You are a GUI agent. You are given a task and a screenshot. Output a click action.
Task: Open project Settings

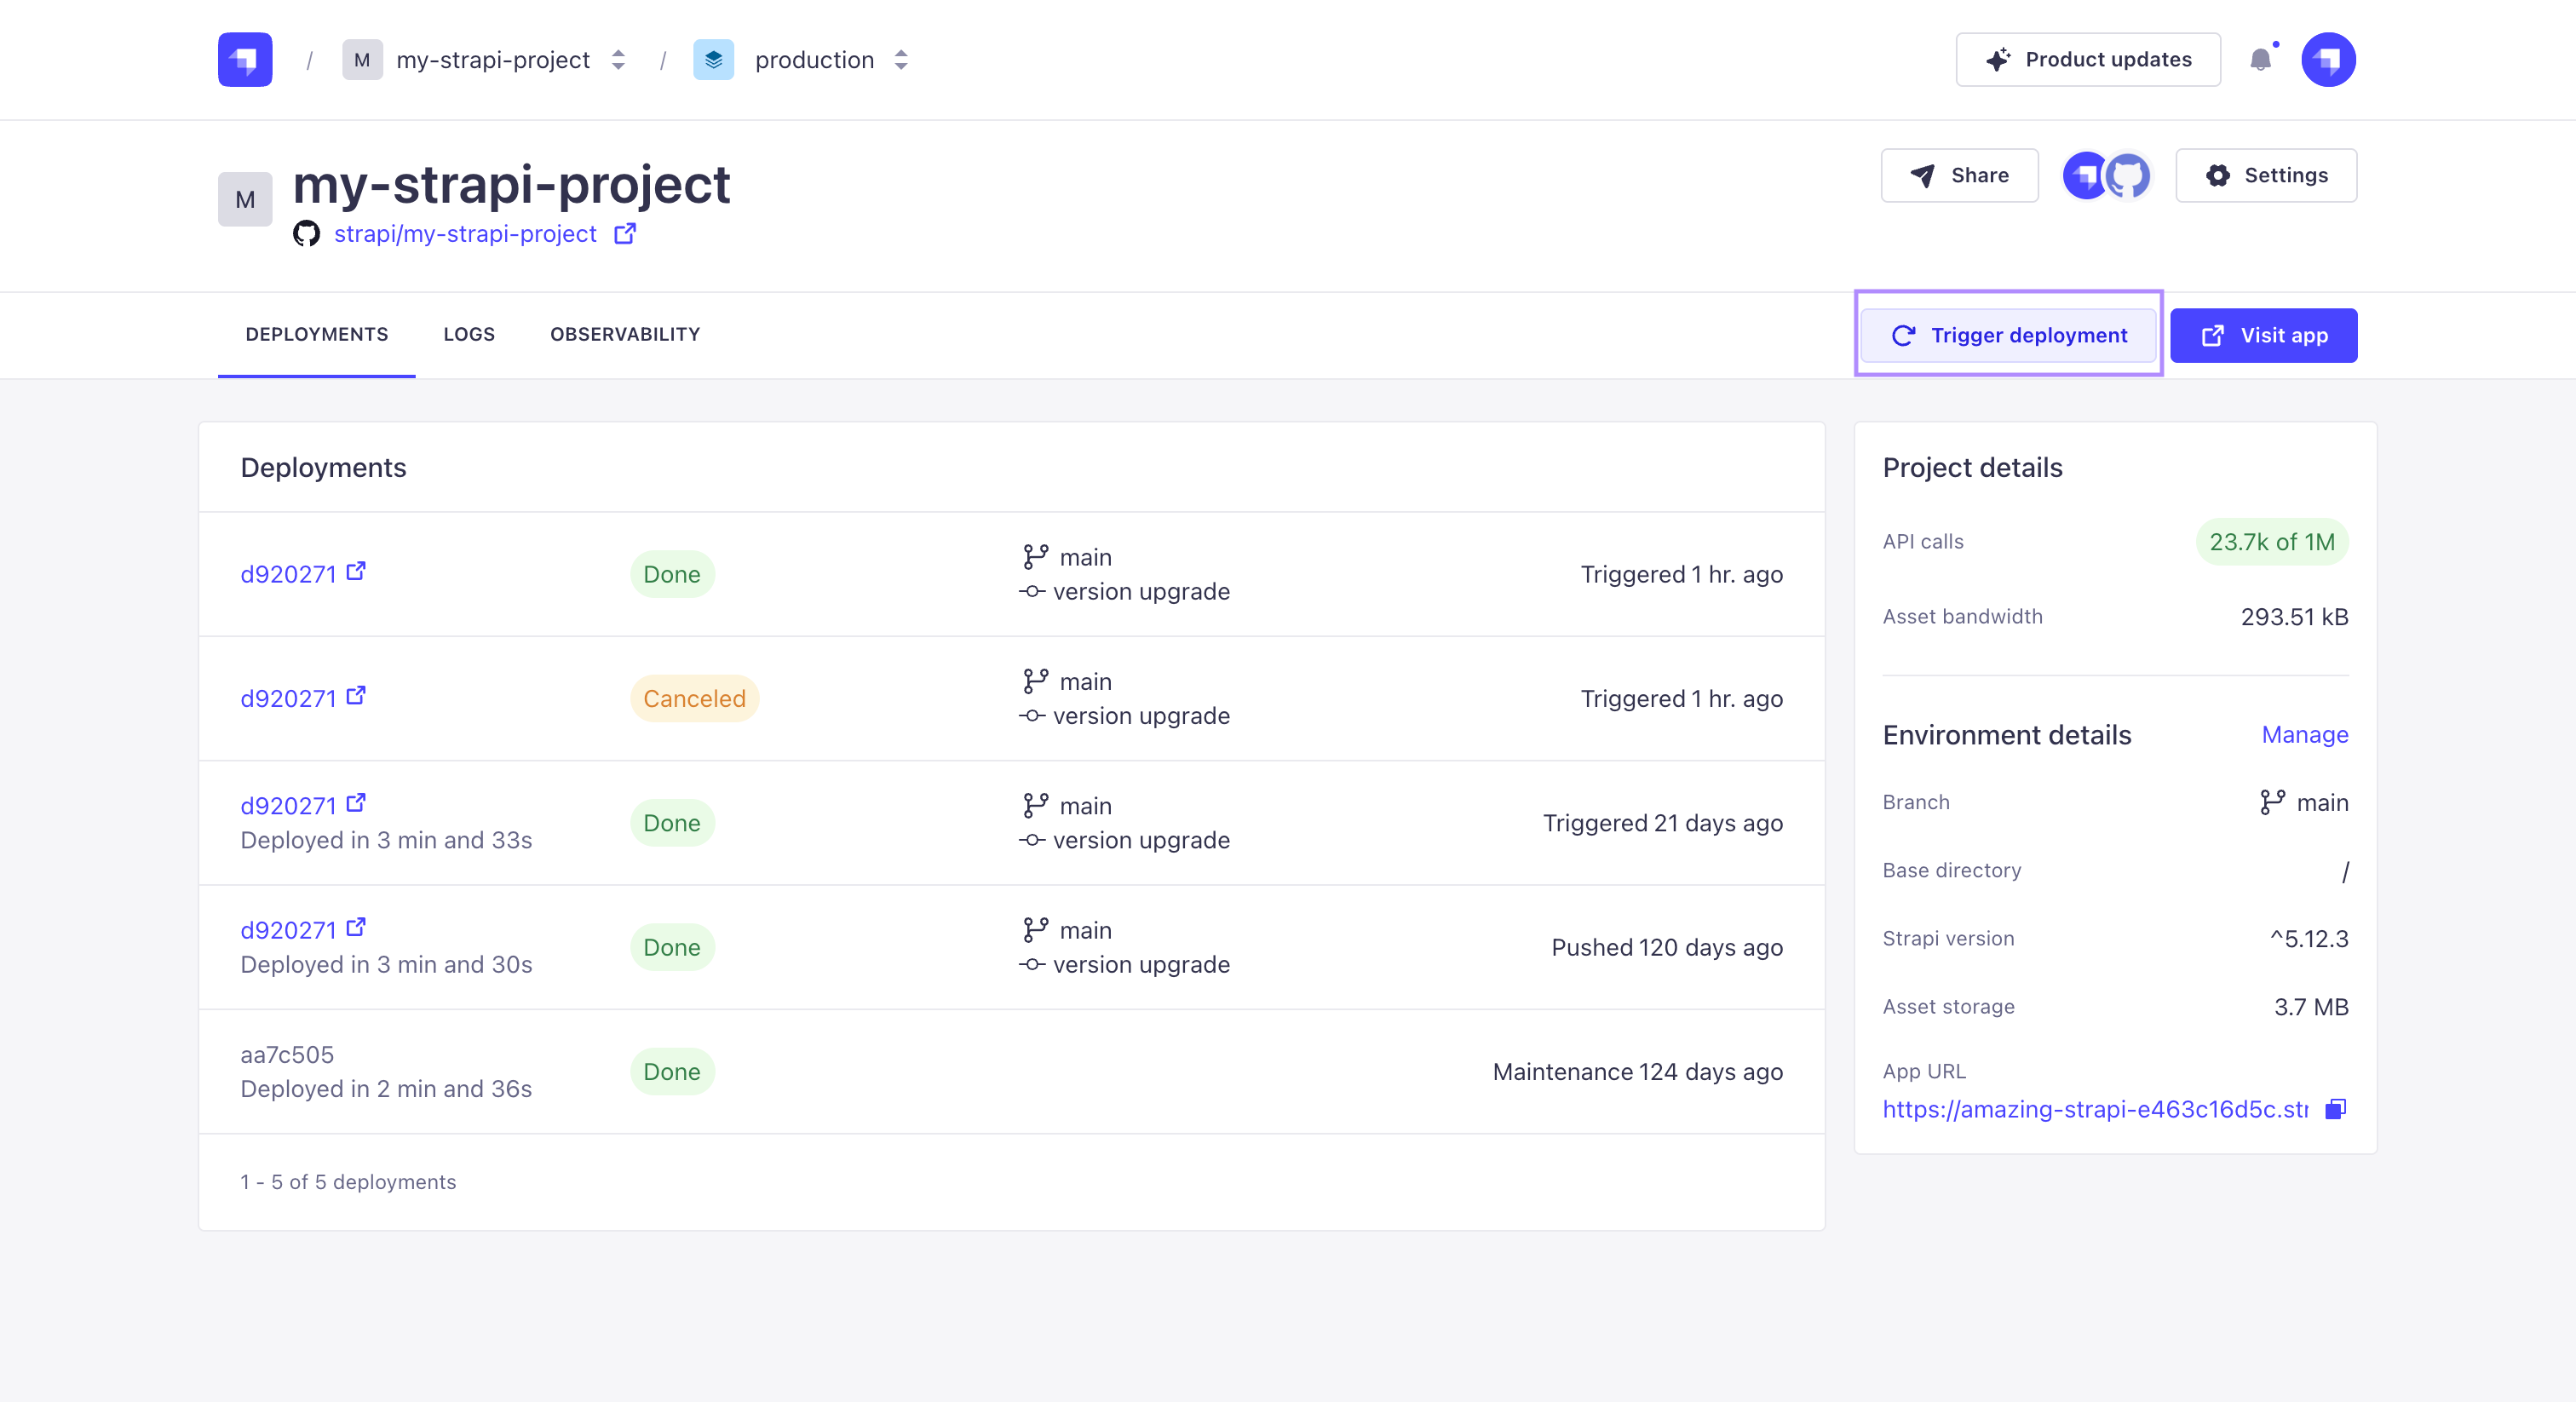pos(2266,175)
